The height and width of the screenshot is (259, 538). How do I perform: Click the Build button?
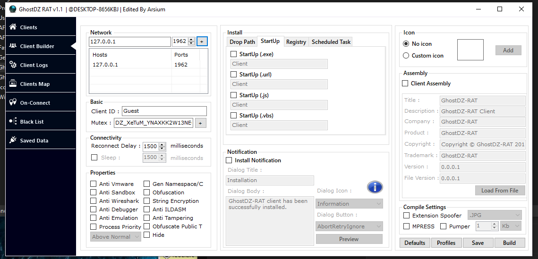[x=510, y=243]
